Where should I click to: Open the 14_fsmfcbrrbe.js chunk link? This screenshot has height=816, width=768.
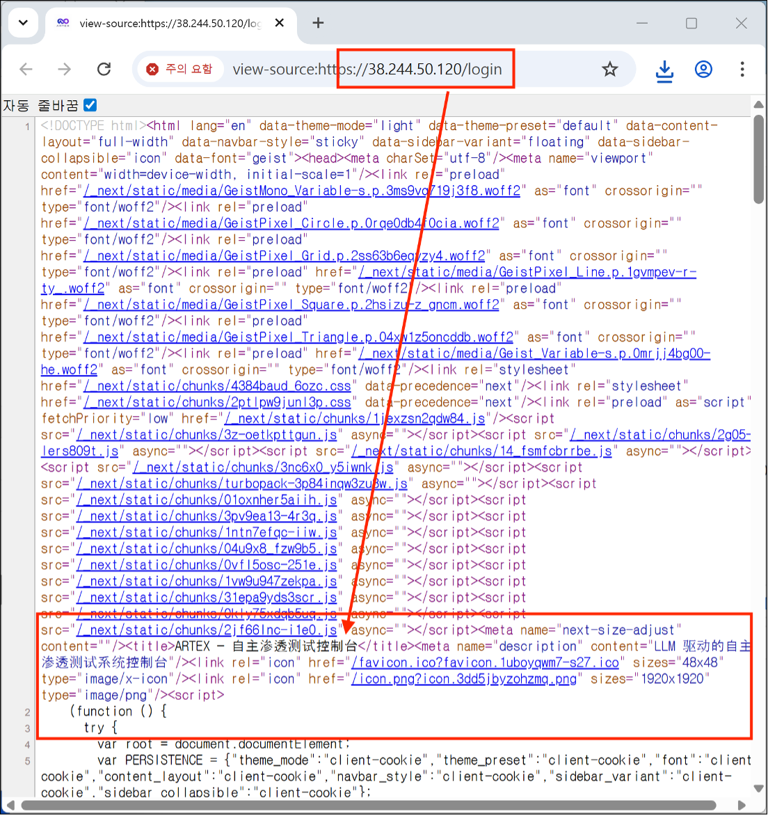coord(482,451)
